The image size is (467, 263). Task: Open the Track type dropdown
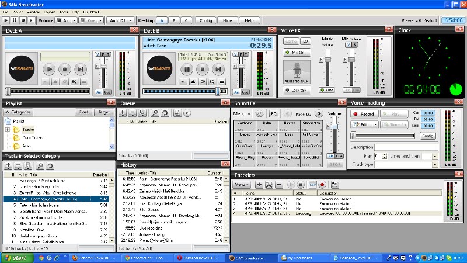(435, 164)
